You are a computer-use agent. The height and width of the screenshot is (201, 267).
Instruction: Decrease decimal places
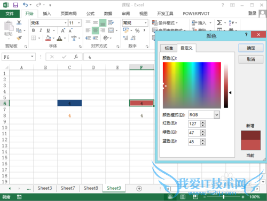pyautogui.click(x=133, y=38)
